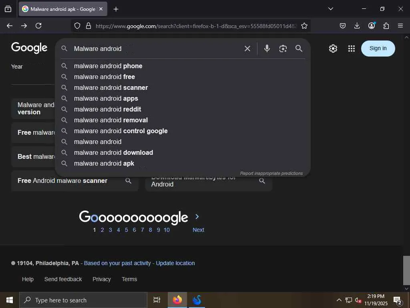
Task: Select suggestion malware android control google
Action: [183, 131]
